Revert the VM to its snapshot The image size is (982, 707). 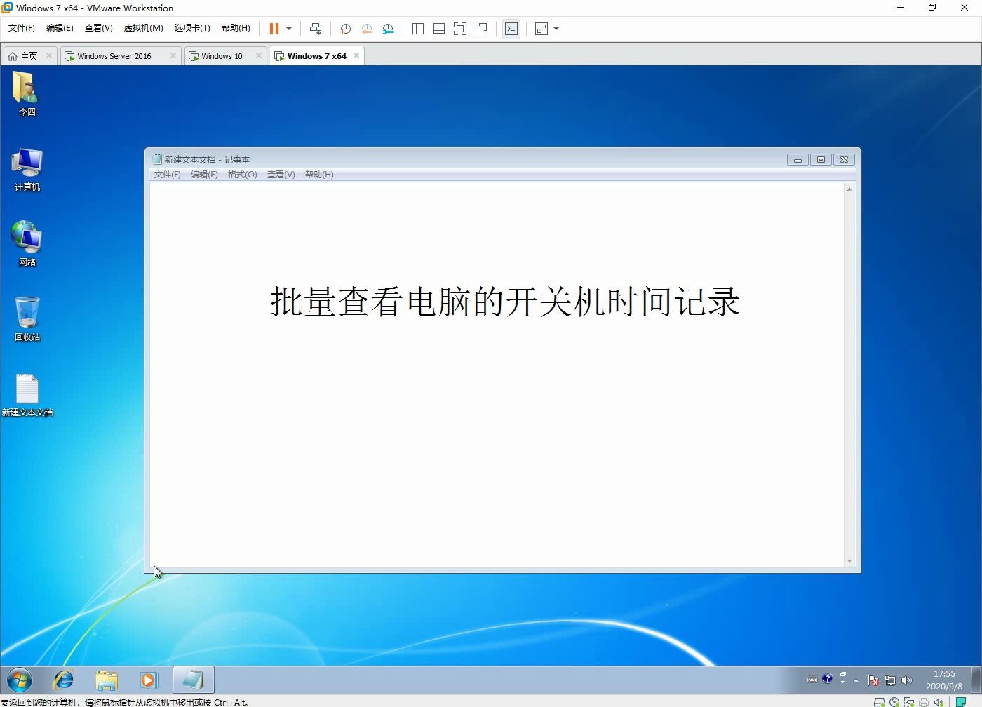click(x=367, y=29)
